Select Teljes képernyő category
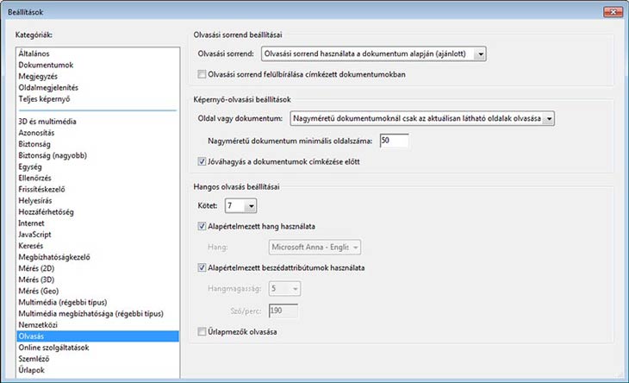Image resolution: width=629 pixels, height=383 pixels. pos(98,98)
